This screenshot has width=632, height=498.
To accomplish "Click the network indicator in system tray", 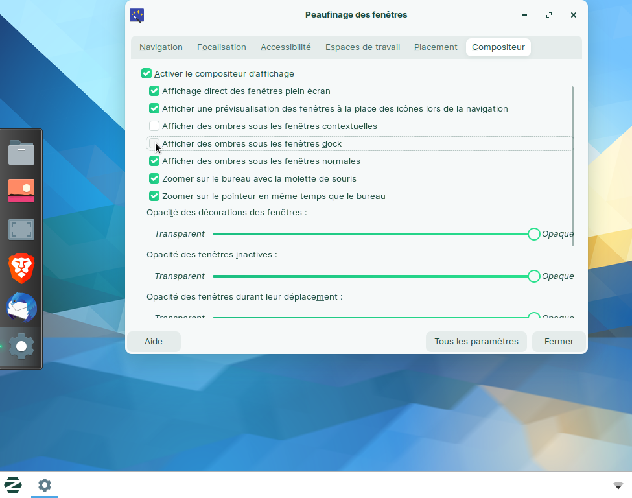I will point(618,485).
